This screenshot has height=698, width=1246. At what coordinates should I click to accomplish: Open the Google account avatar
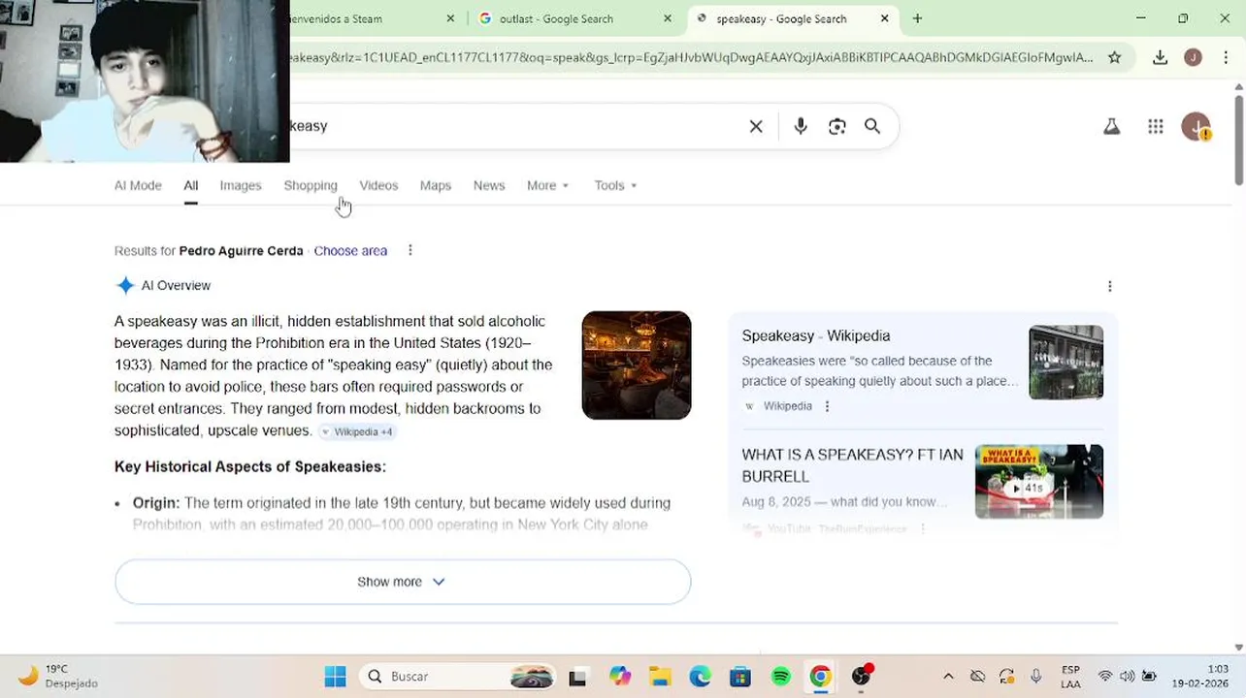1196,126
